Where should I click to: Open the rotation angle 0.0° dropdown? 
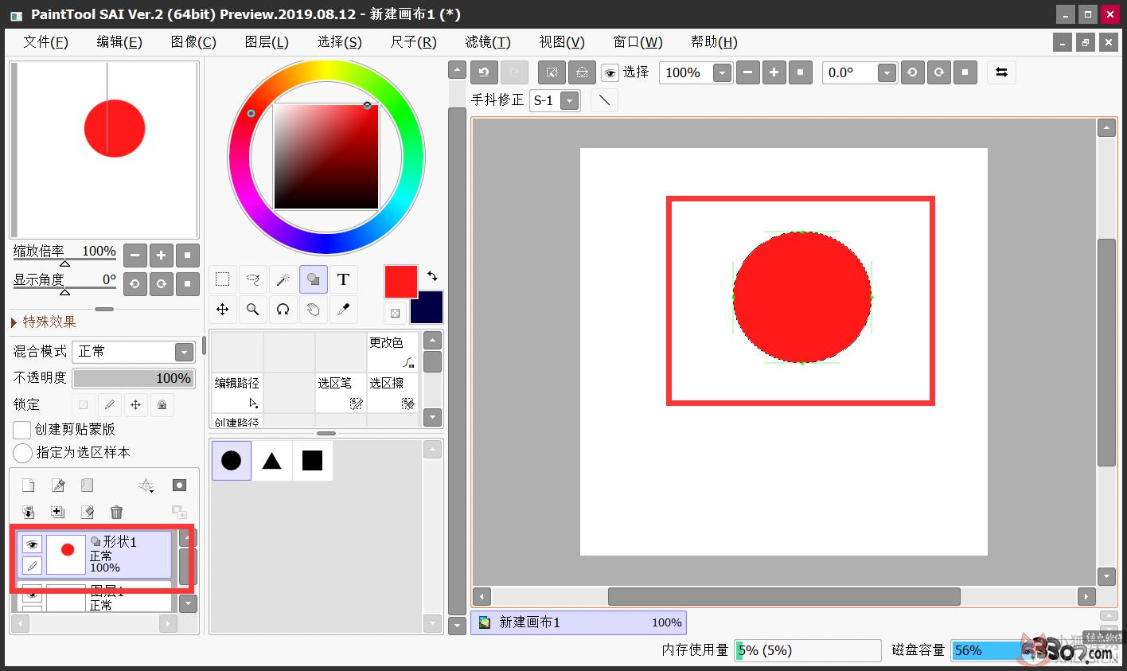(887, 73)
